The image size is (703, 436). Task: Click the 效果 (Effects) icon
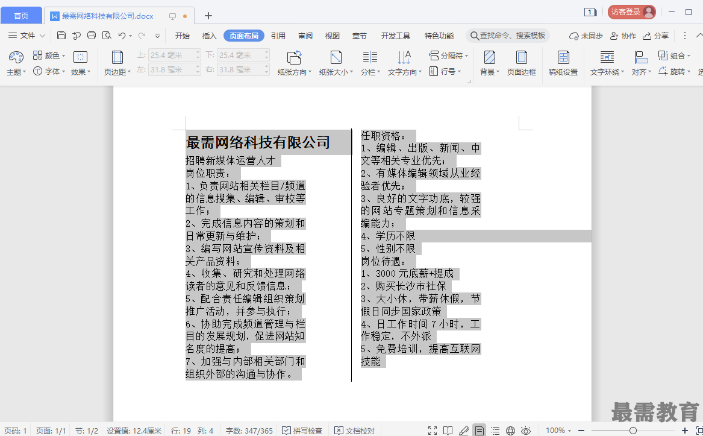point(80,57)
